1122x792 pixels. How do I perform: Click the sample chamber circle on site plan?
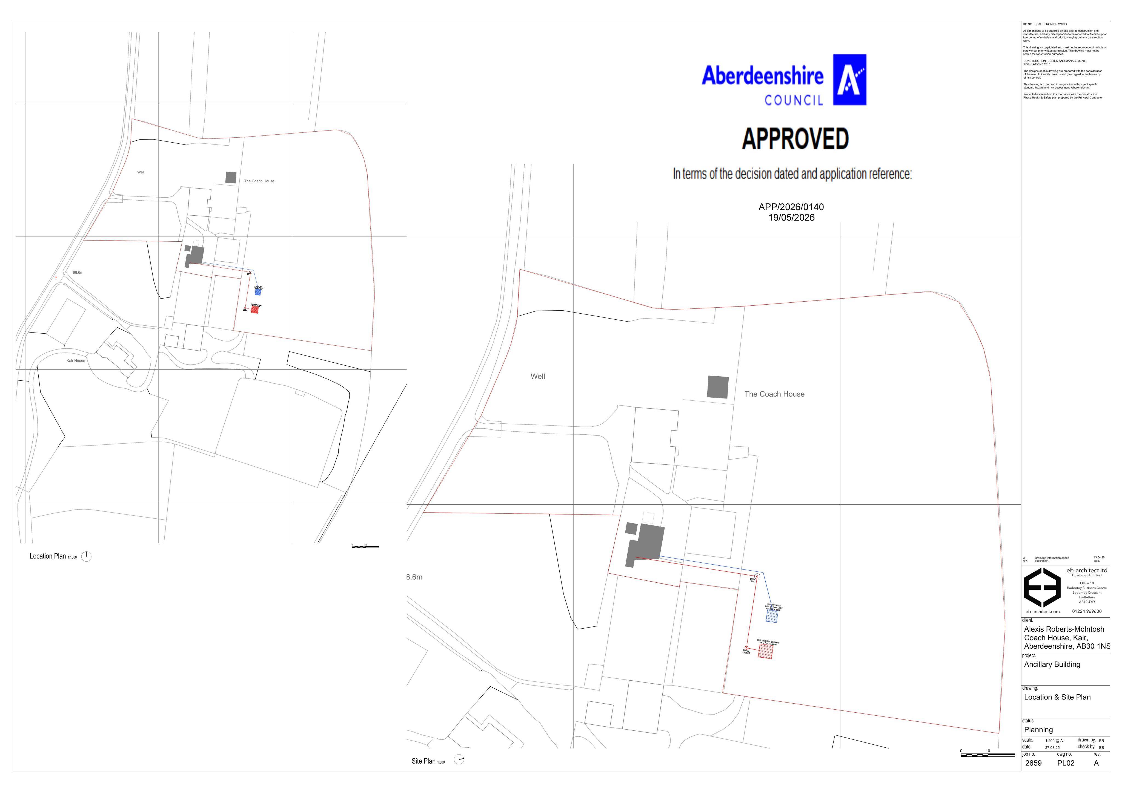747,648
